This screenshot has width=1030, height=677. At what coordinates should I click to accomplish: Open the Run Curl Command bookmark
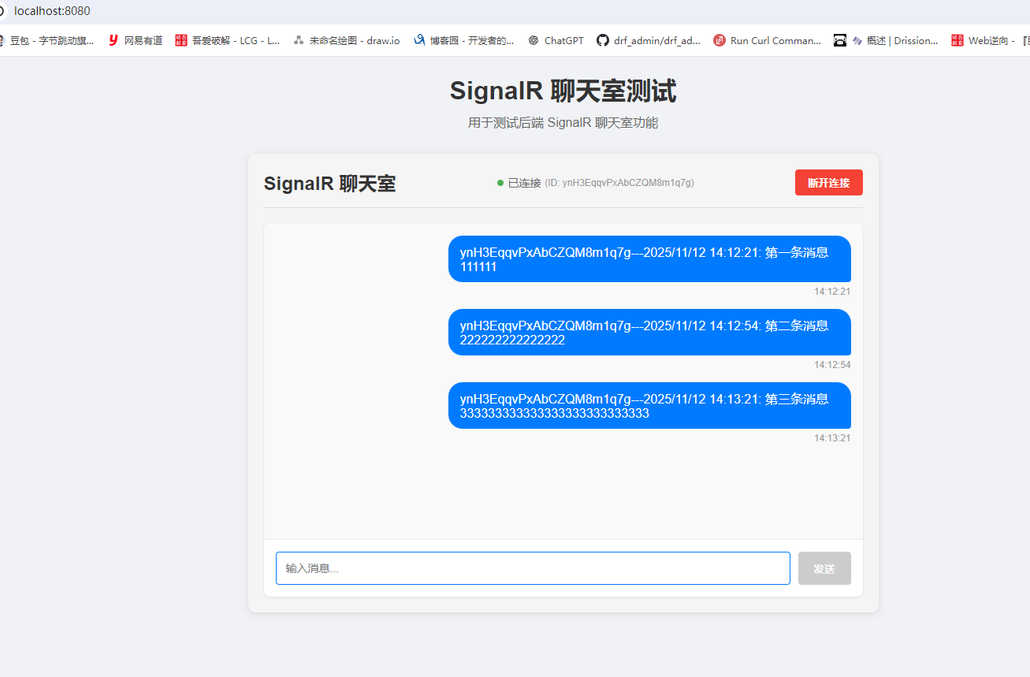tap(767, 40)
